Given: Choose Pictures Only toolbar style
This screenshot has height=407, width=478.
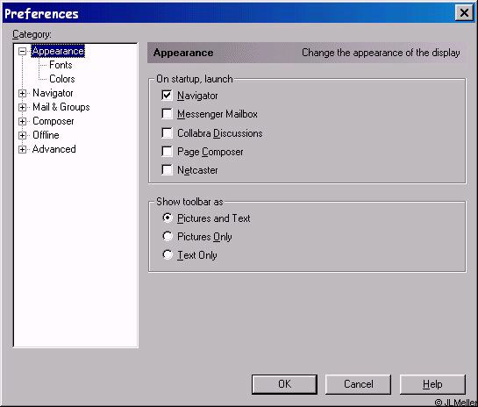Looking at the screenshot, I should pos(168,236).
